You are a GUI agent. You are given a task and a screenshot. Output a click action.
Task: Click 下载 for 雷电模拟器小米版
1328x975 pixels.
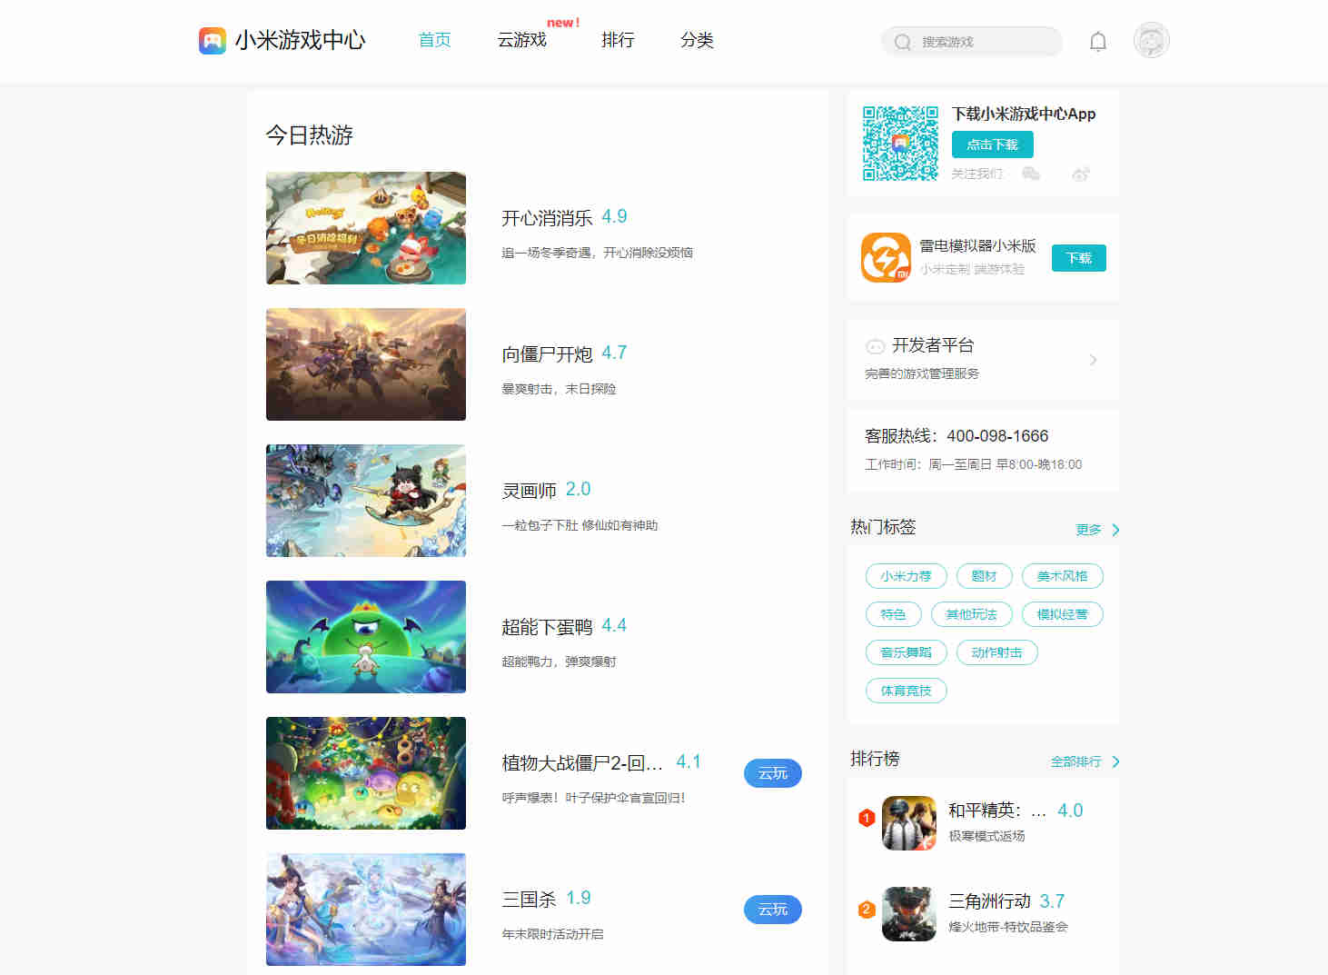pyautogui.click(x=1078, y=257)
